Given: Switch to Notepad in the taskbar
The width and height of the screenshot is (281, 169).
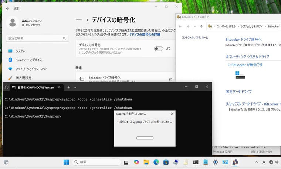Looking at the screenshot, I should coord(206,162).
